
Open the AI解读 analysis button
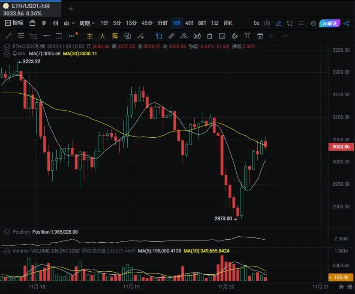click(330, 23)
